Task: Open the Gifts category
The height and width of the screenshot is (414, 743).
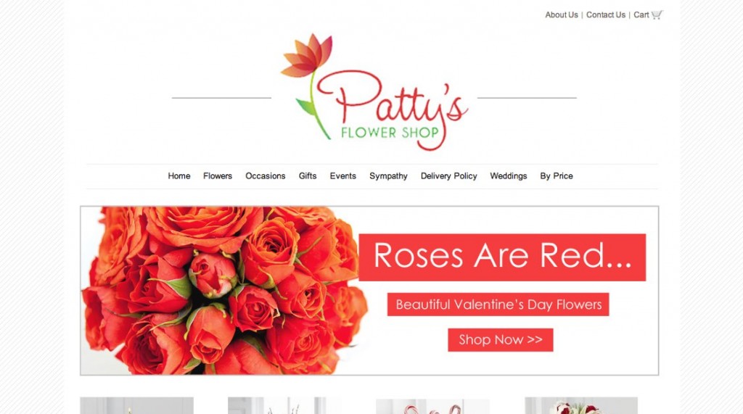Action: click(x=308, y=175)
